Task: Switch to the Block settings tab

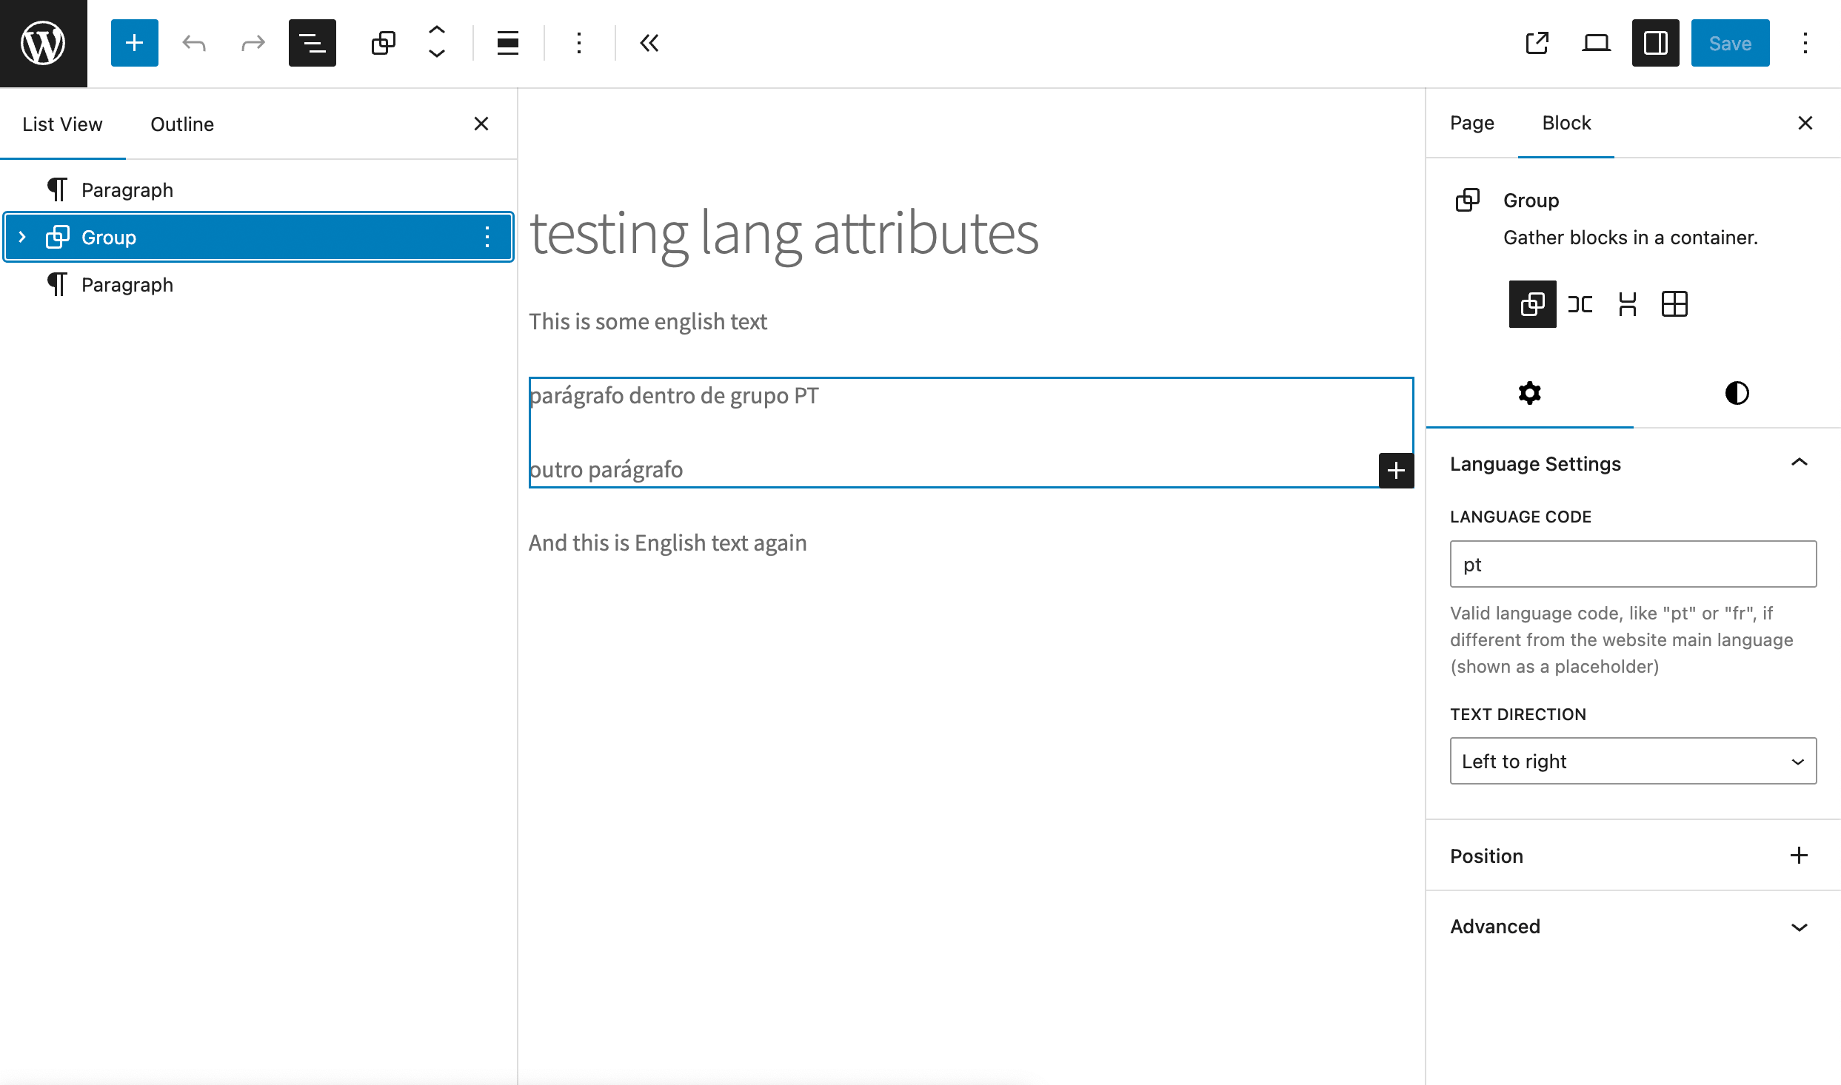Action: (x=1566, y=123)
